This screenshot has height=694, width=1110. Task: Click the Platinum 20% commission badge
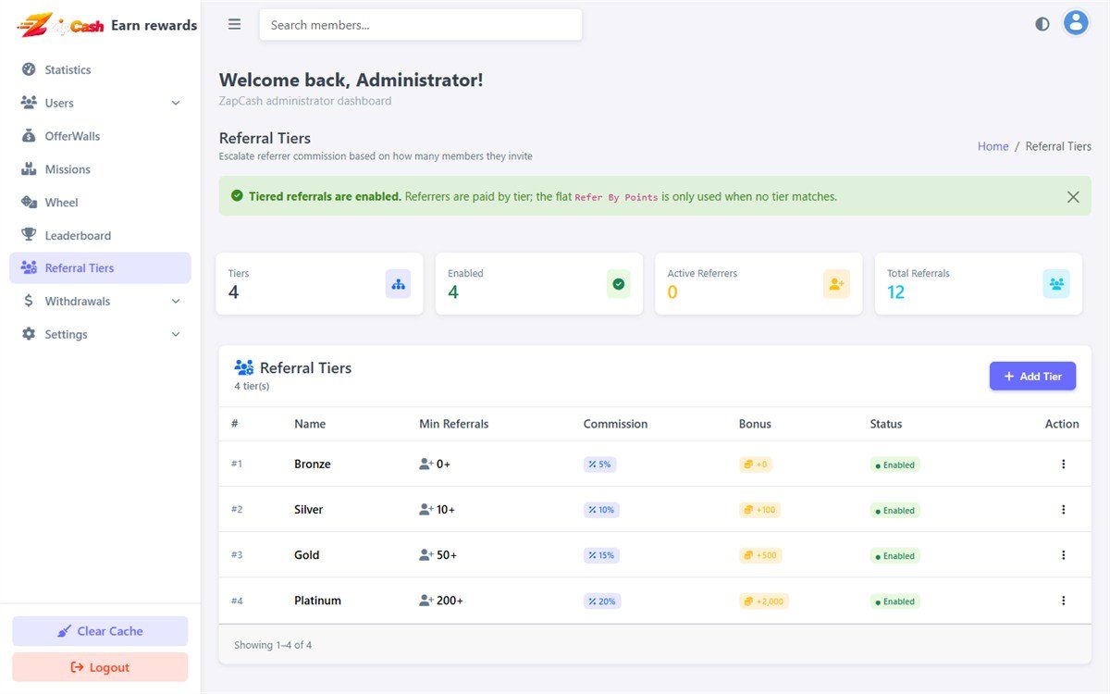pos(602,601)
